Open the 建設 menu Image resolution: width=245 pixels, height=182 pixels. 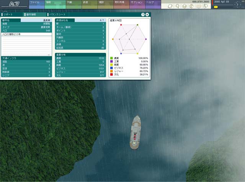pyautogui.click(x=106, y=4)
